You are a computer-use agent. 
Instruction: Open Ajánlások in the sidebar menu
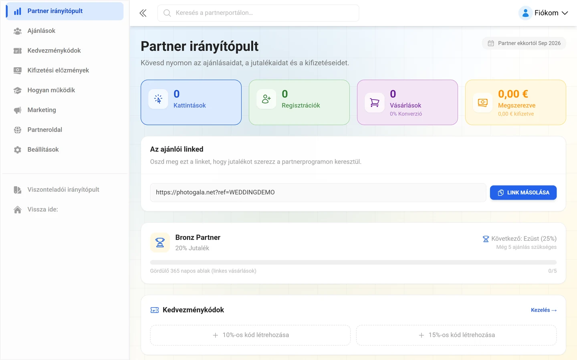pos(65,31)
